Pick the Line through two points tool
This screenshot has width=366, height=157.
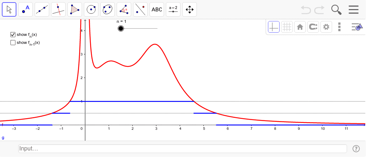click(x=42, y=9)
